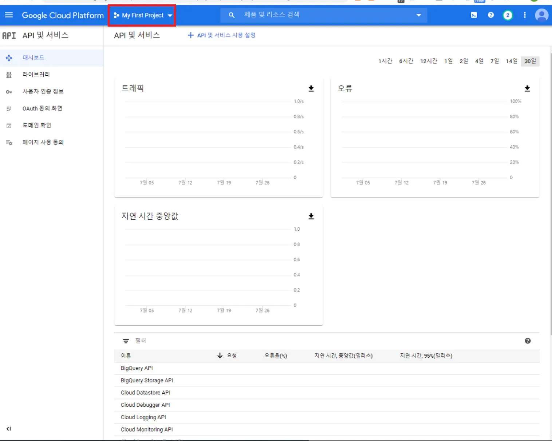Select the 4일 time range

[479, 61]
